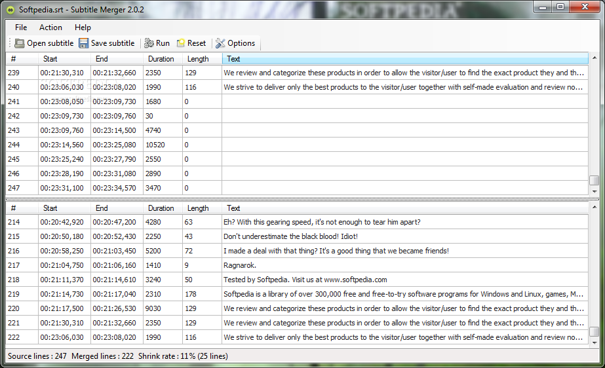
Task: Select row 215 'Don't underestimate the black blood'
Action: click(297, 236)
